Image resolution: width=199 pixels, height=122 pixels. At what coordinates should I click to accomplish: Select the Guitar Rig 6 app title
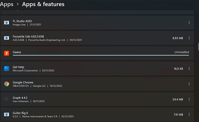pos(20,113)
